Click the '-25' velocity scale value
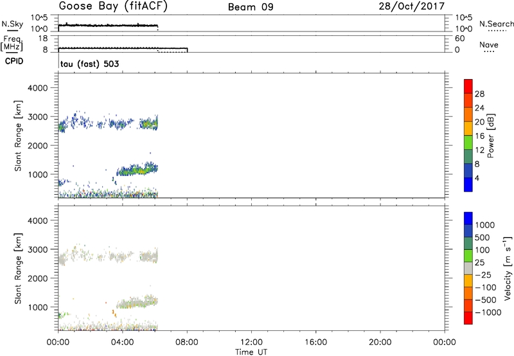 point(483,275)
